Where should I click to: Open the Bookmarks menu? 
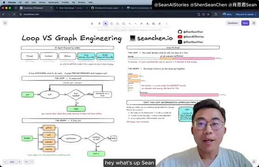pos(53,2)
